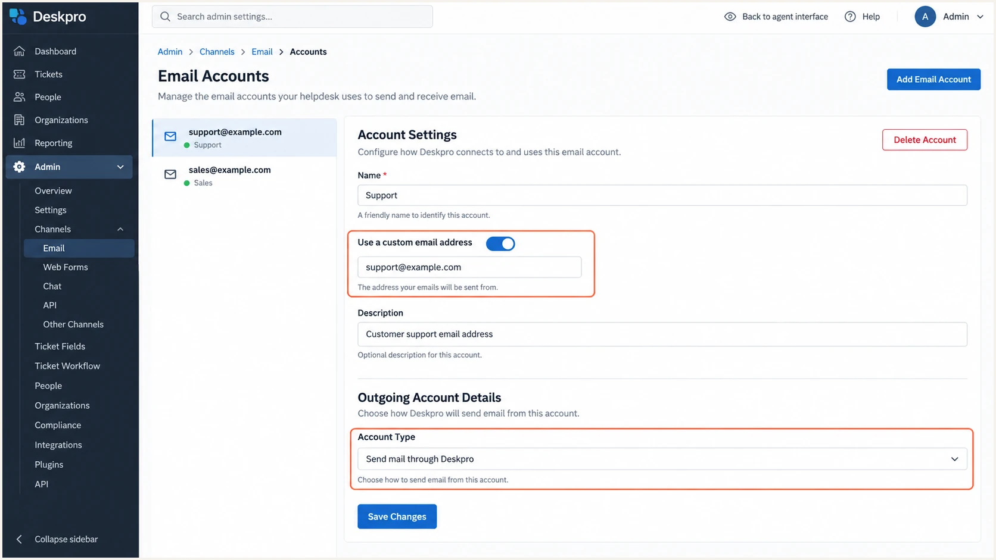The height and width of the screenshot is (560, 996).
Task: Open Web Forms channel
Action: [x=66, y=267]
